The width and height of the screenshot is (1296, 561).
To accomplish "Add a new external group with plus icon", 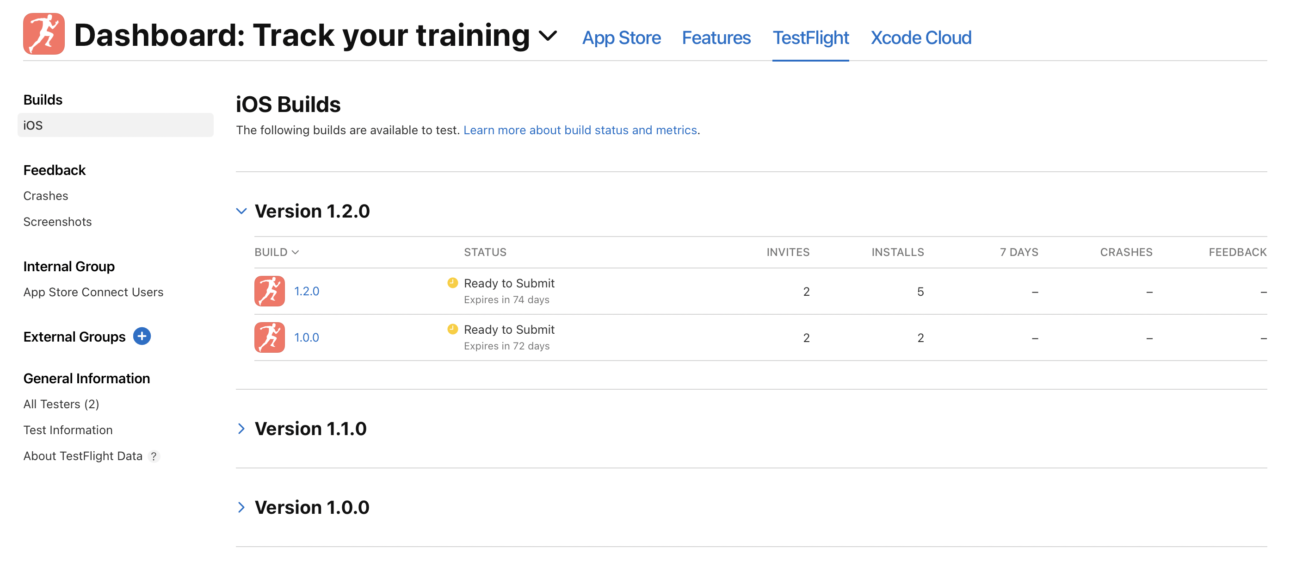I will (142, 336).
